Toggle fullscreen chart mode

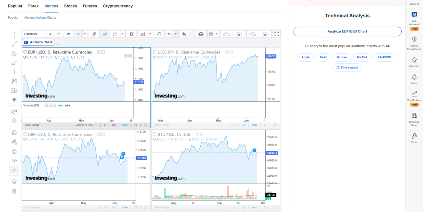pyautogui.click(x=277, y=34)
